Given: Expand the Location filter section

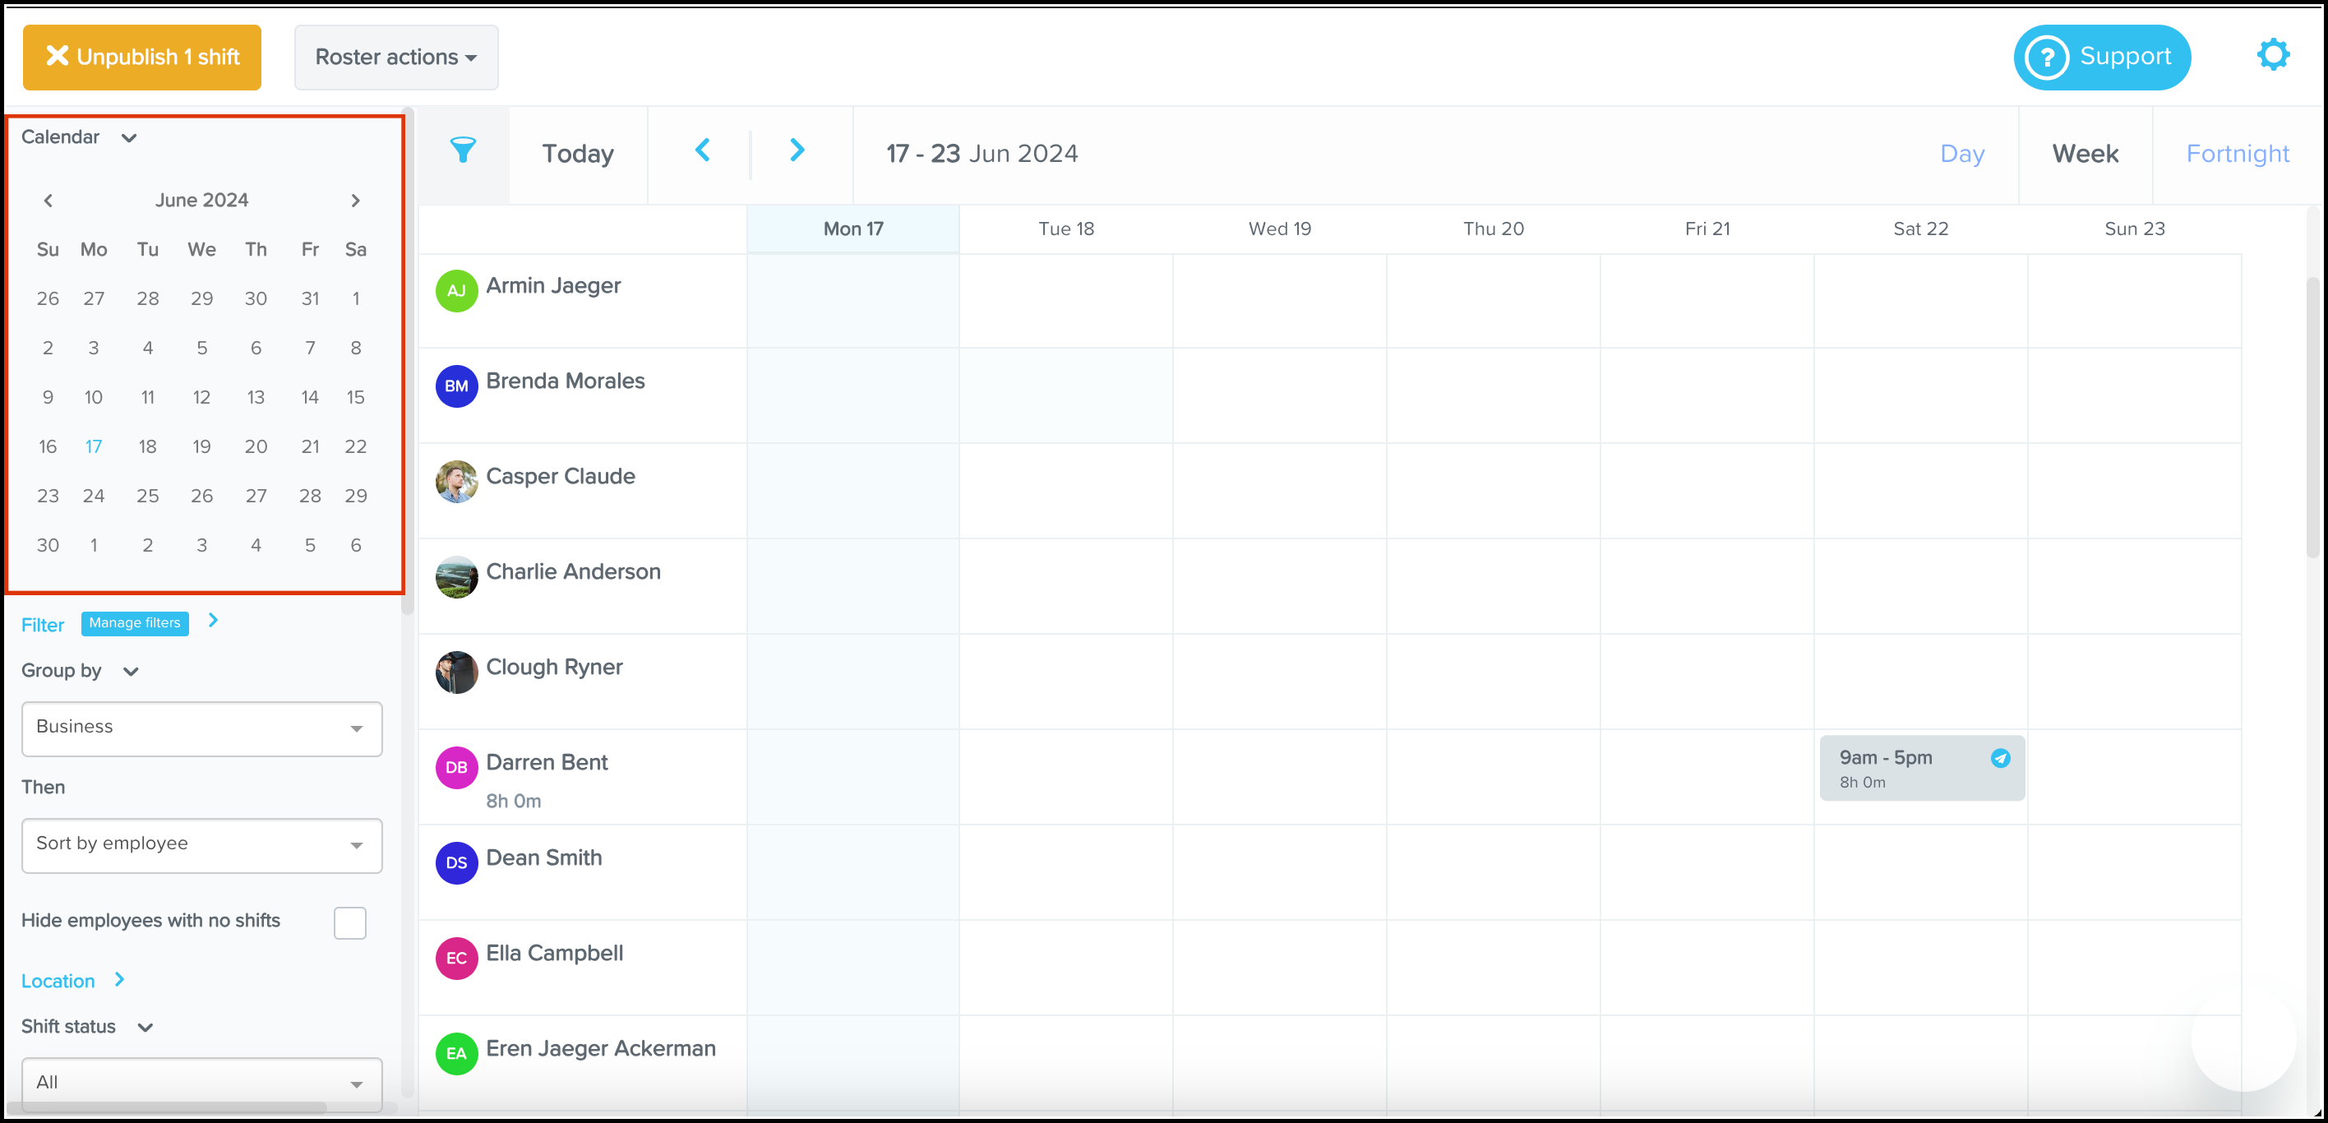Looking at the screenshot, I should 119,980.
